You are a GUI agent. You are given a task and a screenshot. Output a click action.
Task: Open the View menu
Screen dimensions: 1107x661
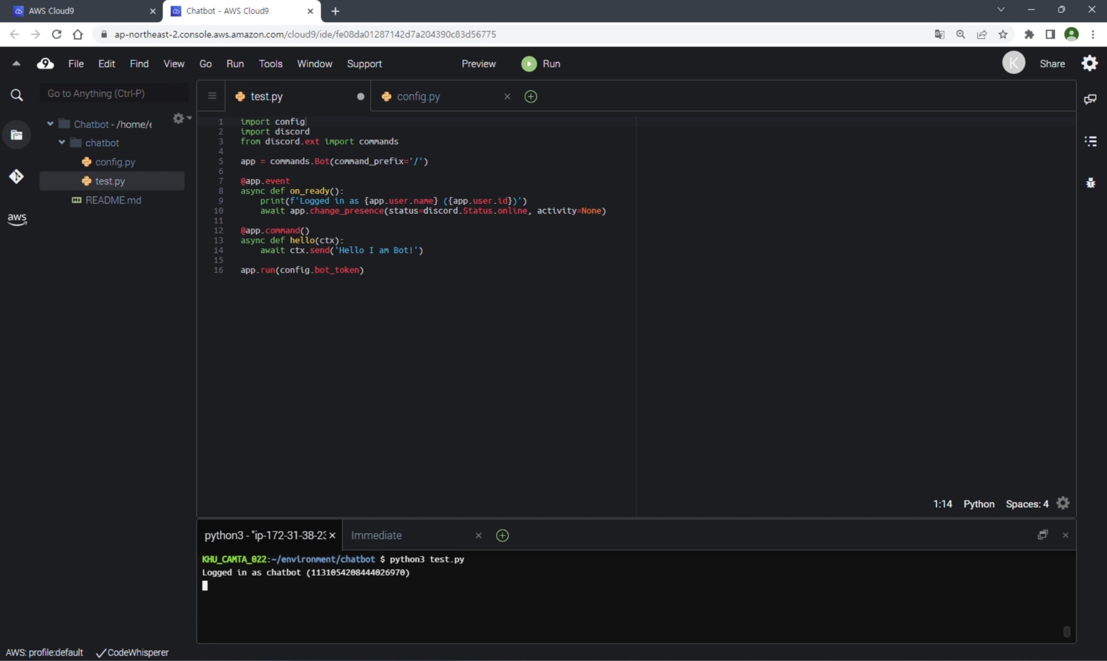[174, 64]
